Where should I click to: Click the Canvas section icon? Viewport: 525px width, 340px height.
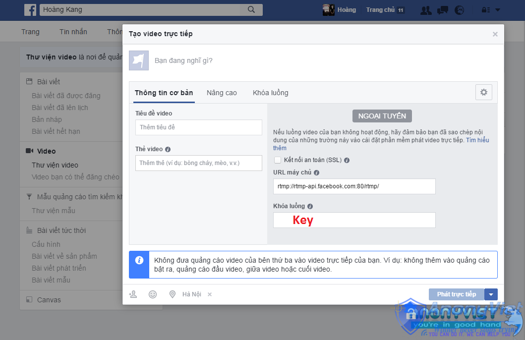tap(29, 299)
